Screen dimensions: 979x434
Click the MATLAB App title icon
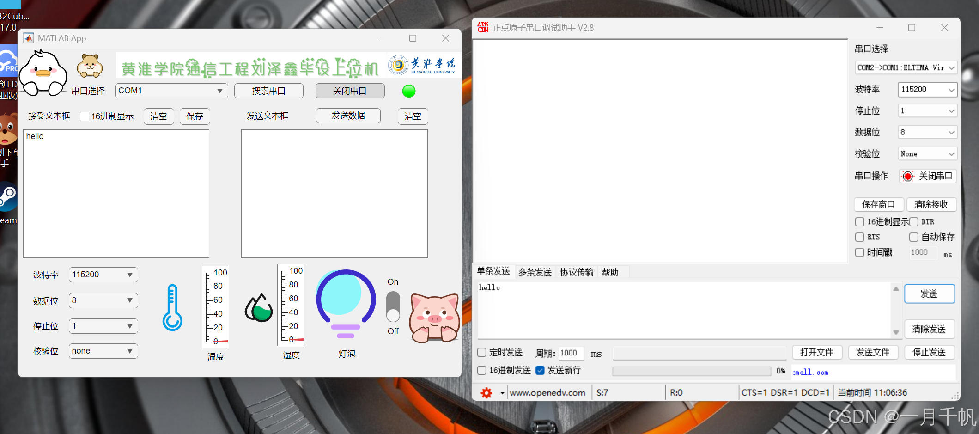coord(29,38)
